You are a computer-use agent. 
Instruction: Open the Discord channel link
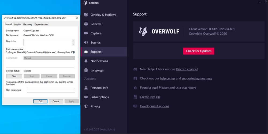click(x=187, y=69)
